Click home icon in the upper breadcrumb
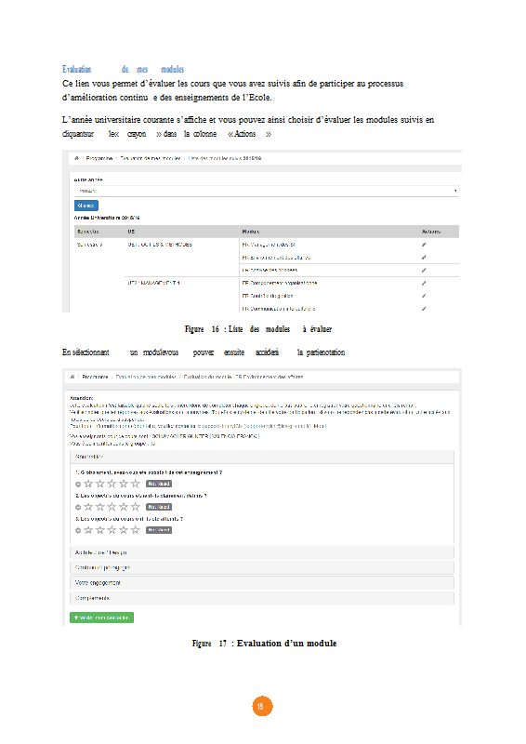 (x=76, y=158)
